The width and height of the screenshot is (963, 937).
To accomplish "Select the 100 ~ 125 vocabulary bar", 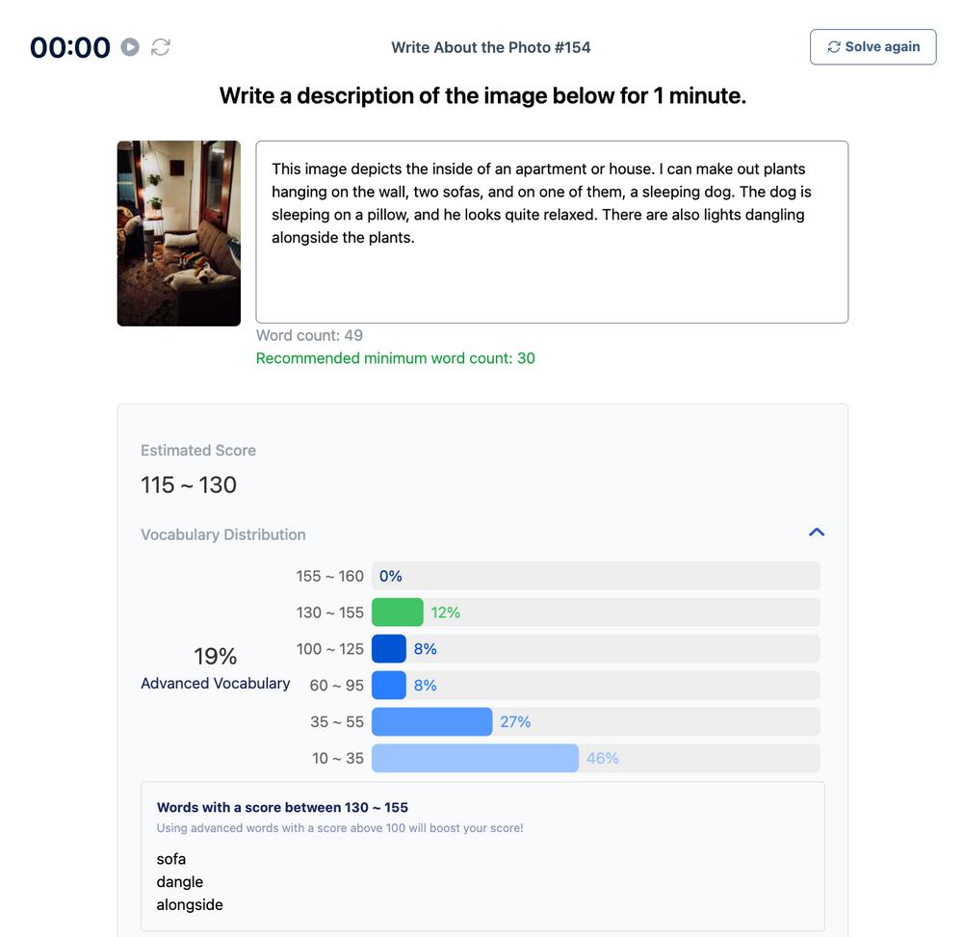I will click(x=389, y=649).
